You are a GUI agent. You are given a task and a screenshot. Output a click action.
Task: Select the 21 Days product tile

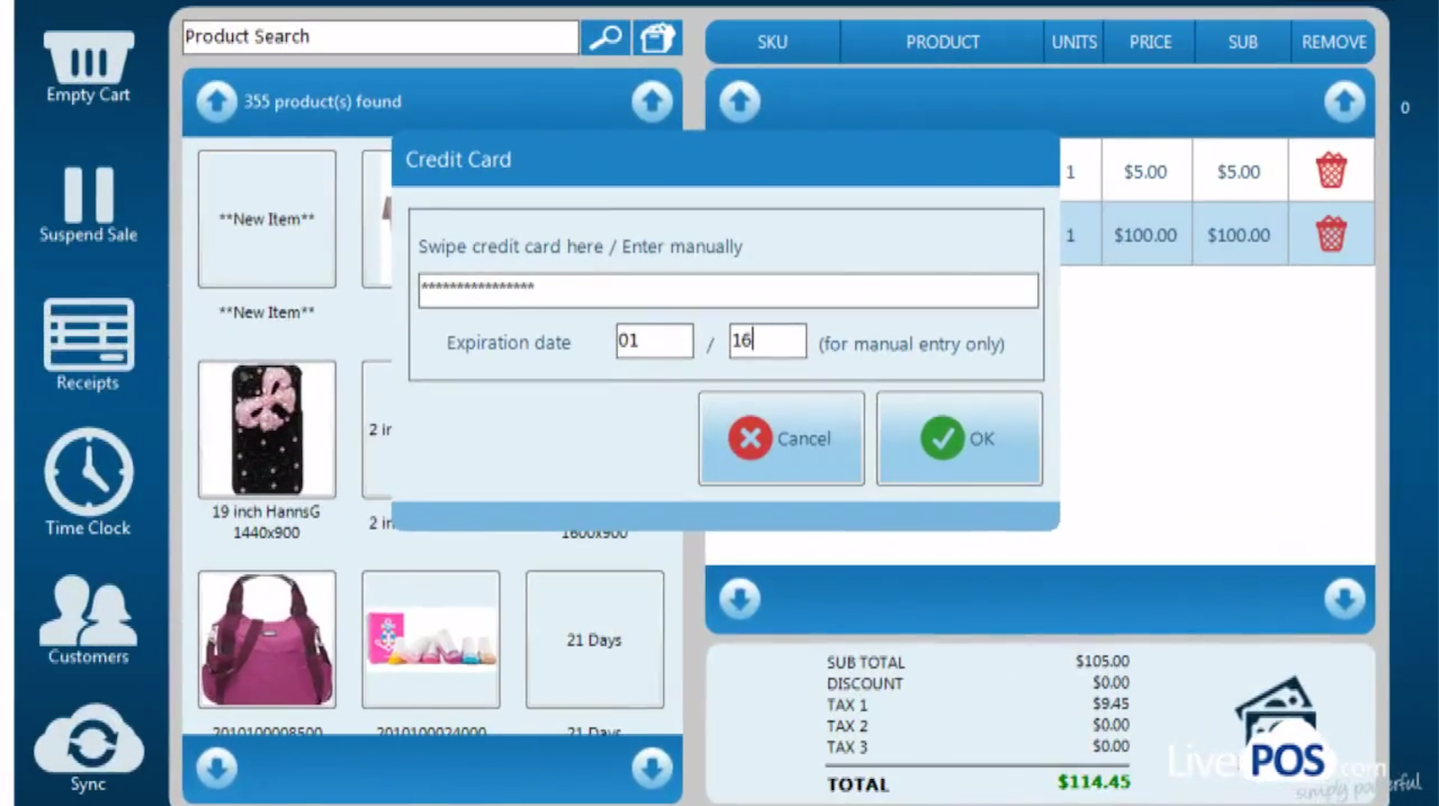[x=594, y=640]
